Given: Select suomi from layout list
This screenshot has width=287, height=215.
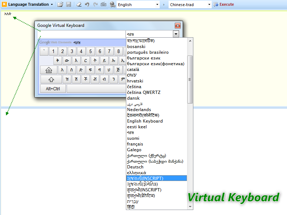Looking at the screenshot, I should (156, 138).
